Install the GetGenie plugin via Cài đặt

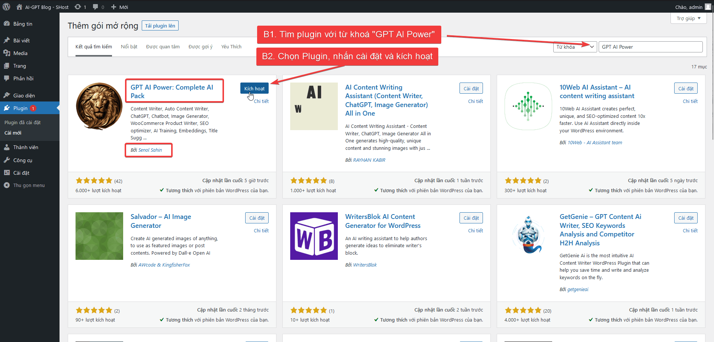685,218
